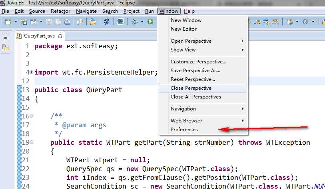This screenshot has width=325, height=189.
Task: Open the Search menu
Action: click(x=110, y=11)
